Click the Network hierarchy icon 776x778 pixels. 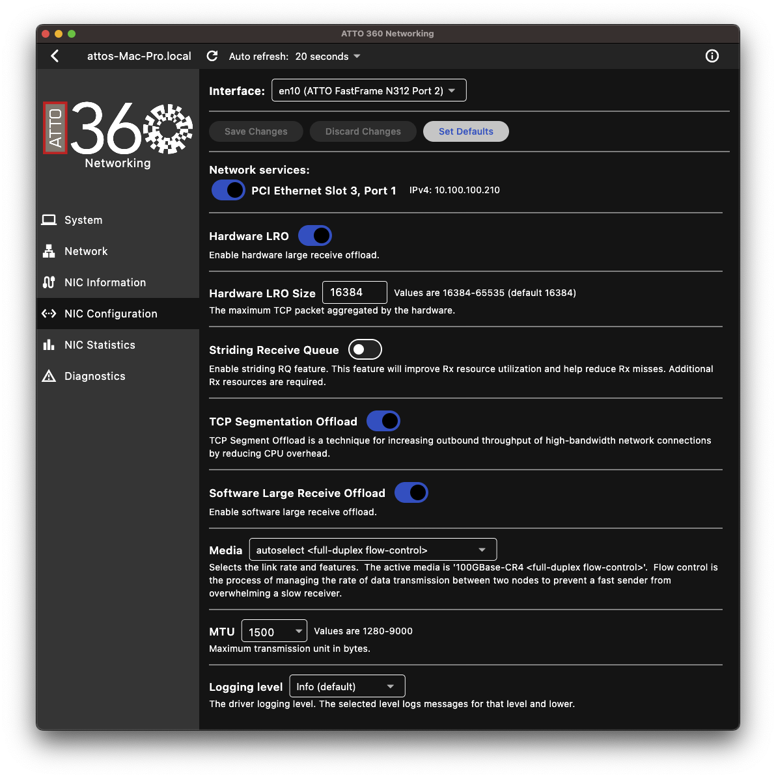tap(49, 251)
